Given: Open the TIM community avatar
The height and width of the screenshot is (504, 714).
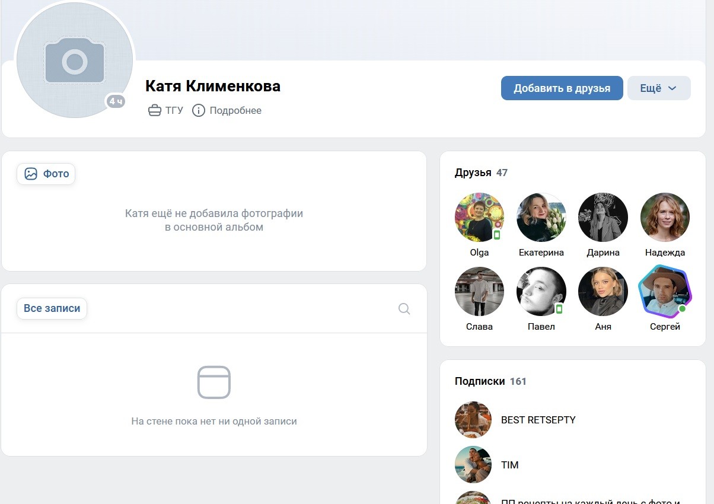Looking at the screenshot, I should tap(473, 465).
